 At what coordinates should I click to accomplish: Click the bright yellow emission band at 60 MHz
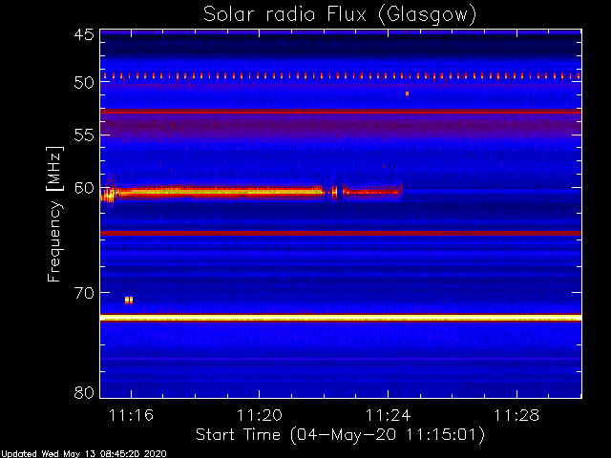pyautogui.click(x=251, y=192)
